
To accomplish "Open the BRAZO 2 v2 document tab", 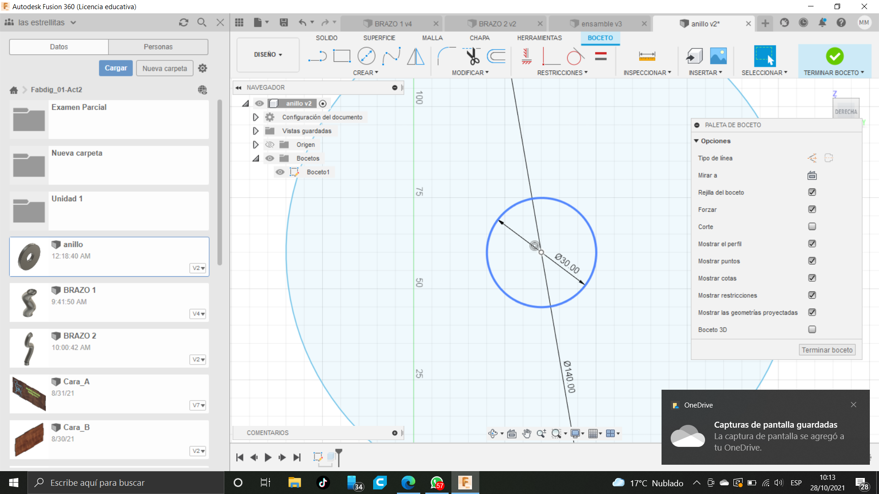I will click(x=497, y=24).
